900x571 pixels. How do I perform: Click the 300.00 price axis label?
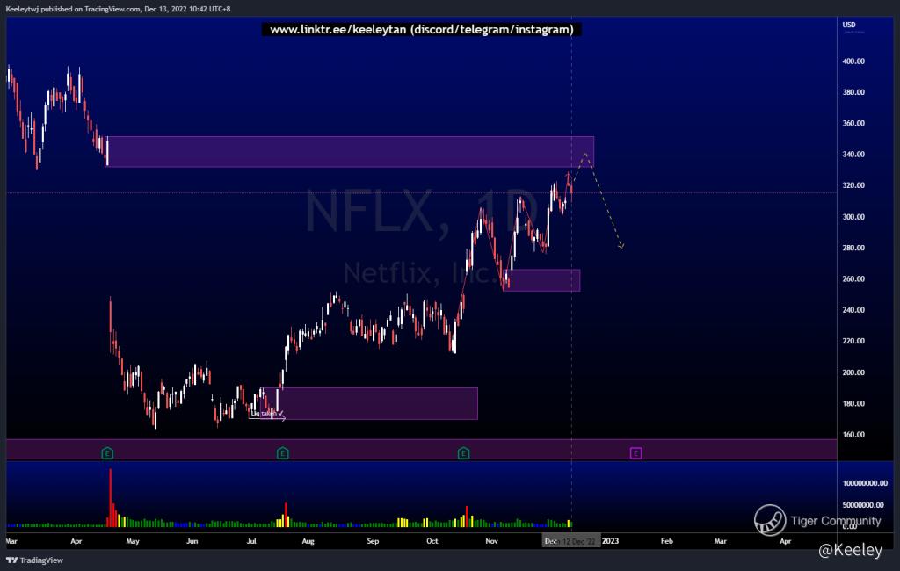(x=853, y=217)
